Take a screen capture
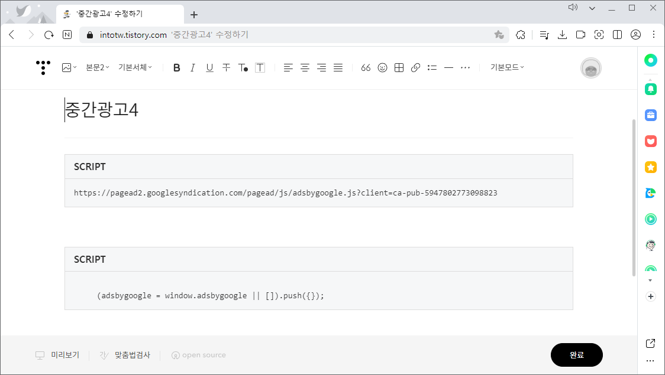This screenshot has width=665, height=375. pyautogui.click(x=599, y=35)
